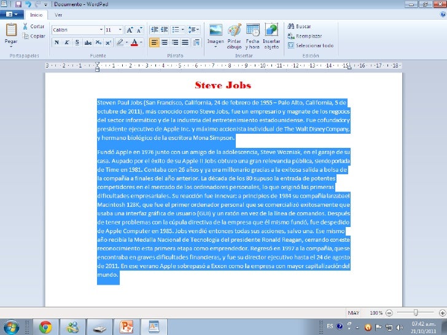447x335 pixels.
Task: Open paragraph settings dialog icon
Action: (x=196, y=42)
